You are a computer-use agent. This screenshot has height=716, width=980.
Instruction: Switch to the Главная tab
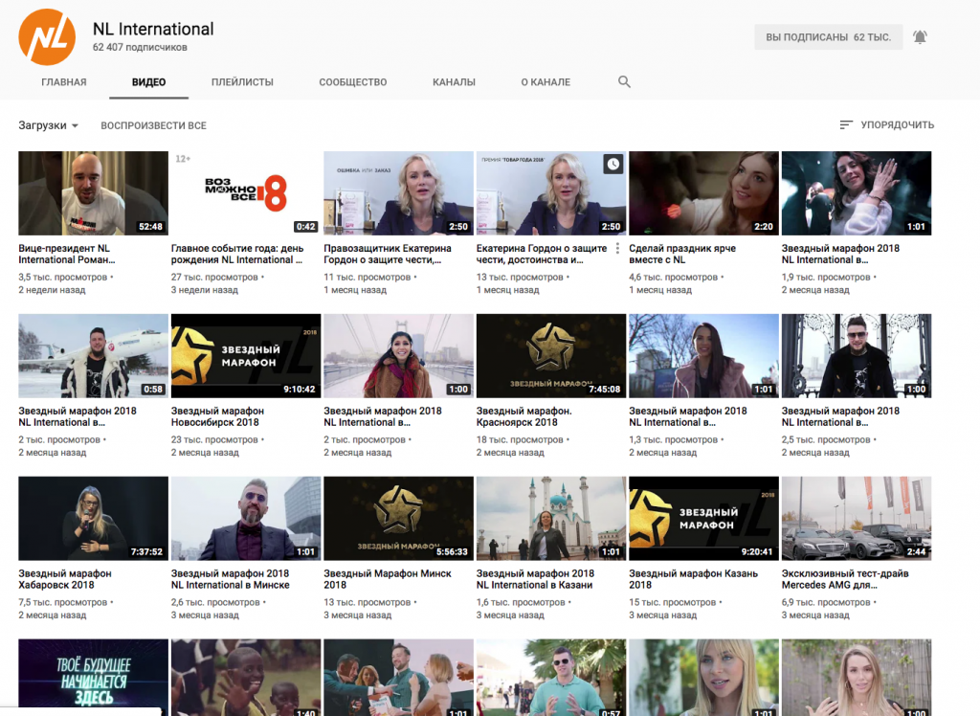(64, 82)
